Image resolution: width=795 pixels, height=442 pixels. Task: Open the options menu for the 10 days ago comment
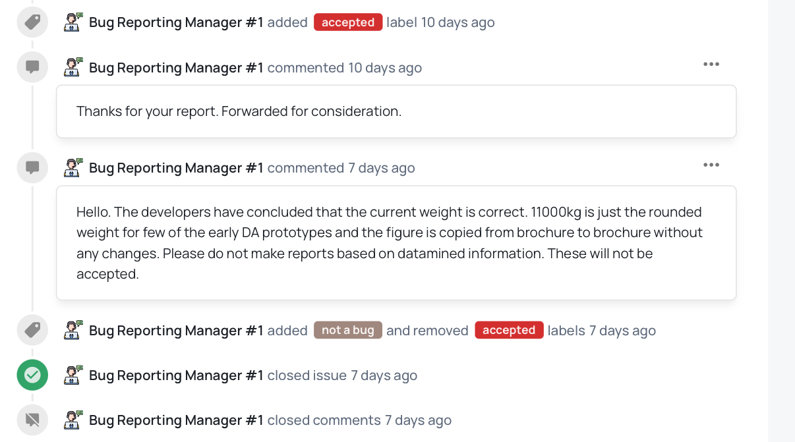(x=711, y=64)
